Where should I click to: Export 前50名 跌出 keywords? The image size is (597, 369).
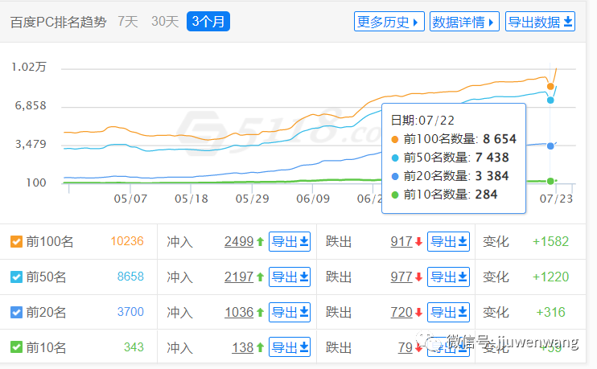click(x=448, y=277)
